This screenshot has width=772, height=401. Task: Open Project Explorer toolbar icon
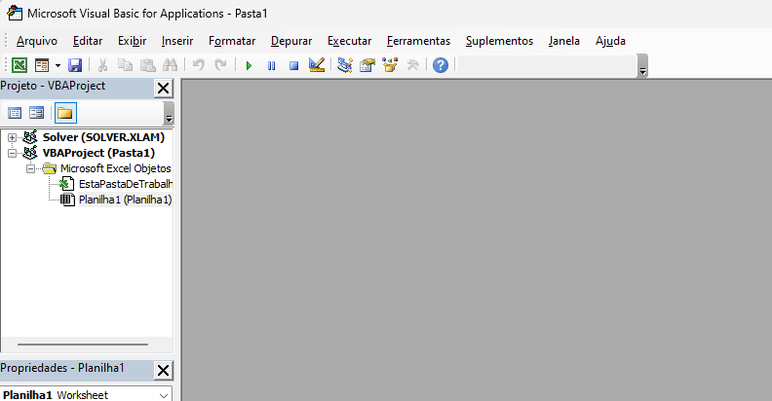click(345, 65)
